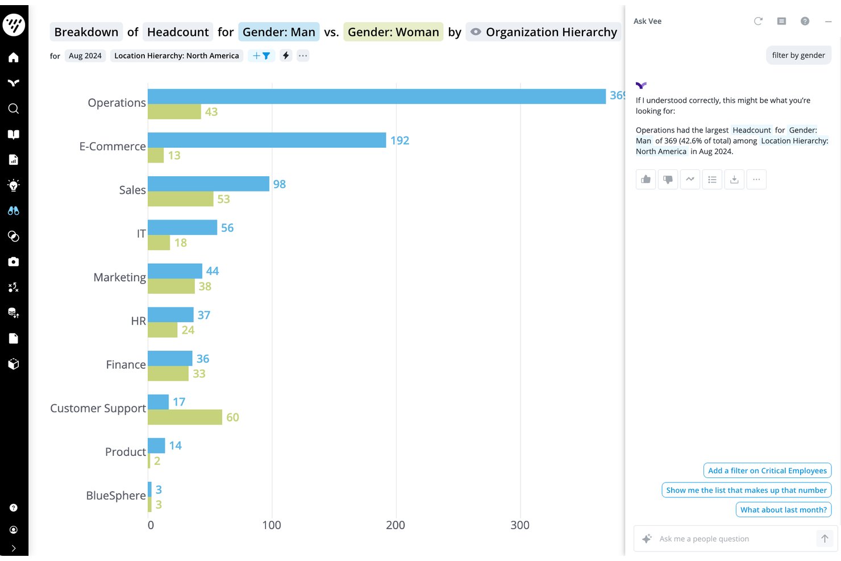Click the E-Commerce blue bar labeled 192
The width and height of the screenshot is (841, 561).
coord(267,140)
